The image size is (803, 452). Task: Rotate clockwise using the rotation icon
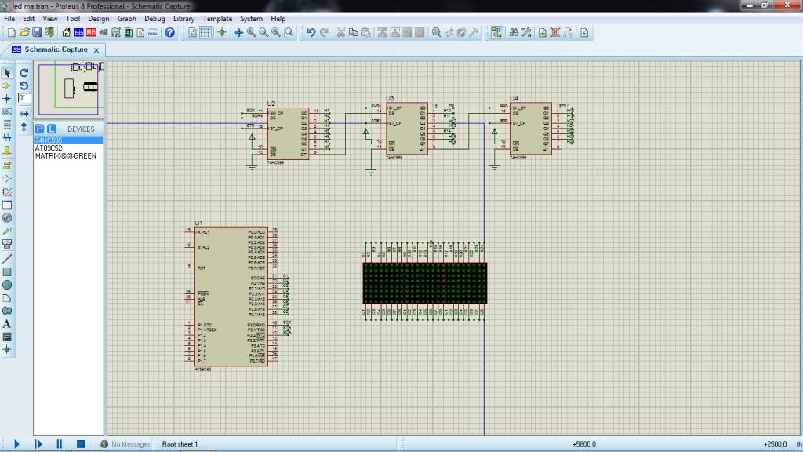coord(24,72)
